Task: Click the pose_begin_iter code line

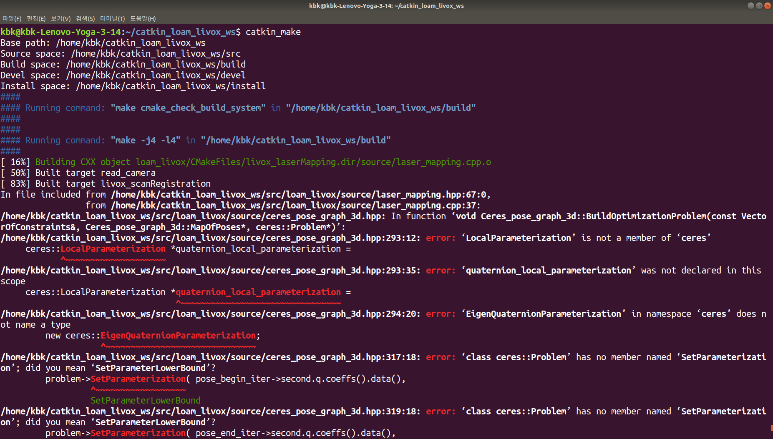Action: [x=226, y=379]
